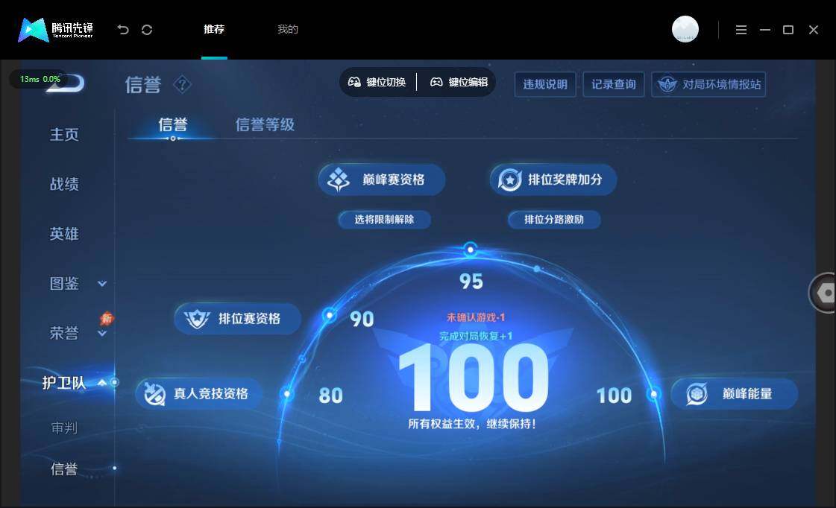Click the 未确认游戏-1 text
The height and width of the screenshot is (508, 836).
click(476, 317)
